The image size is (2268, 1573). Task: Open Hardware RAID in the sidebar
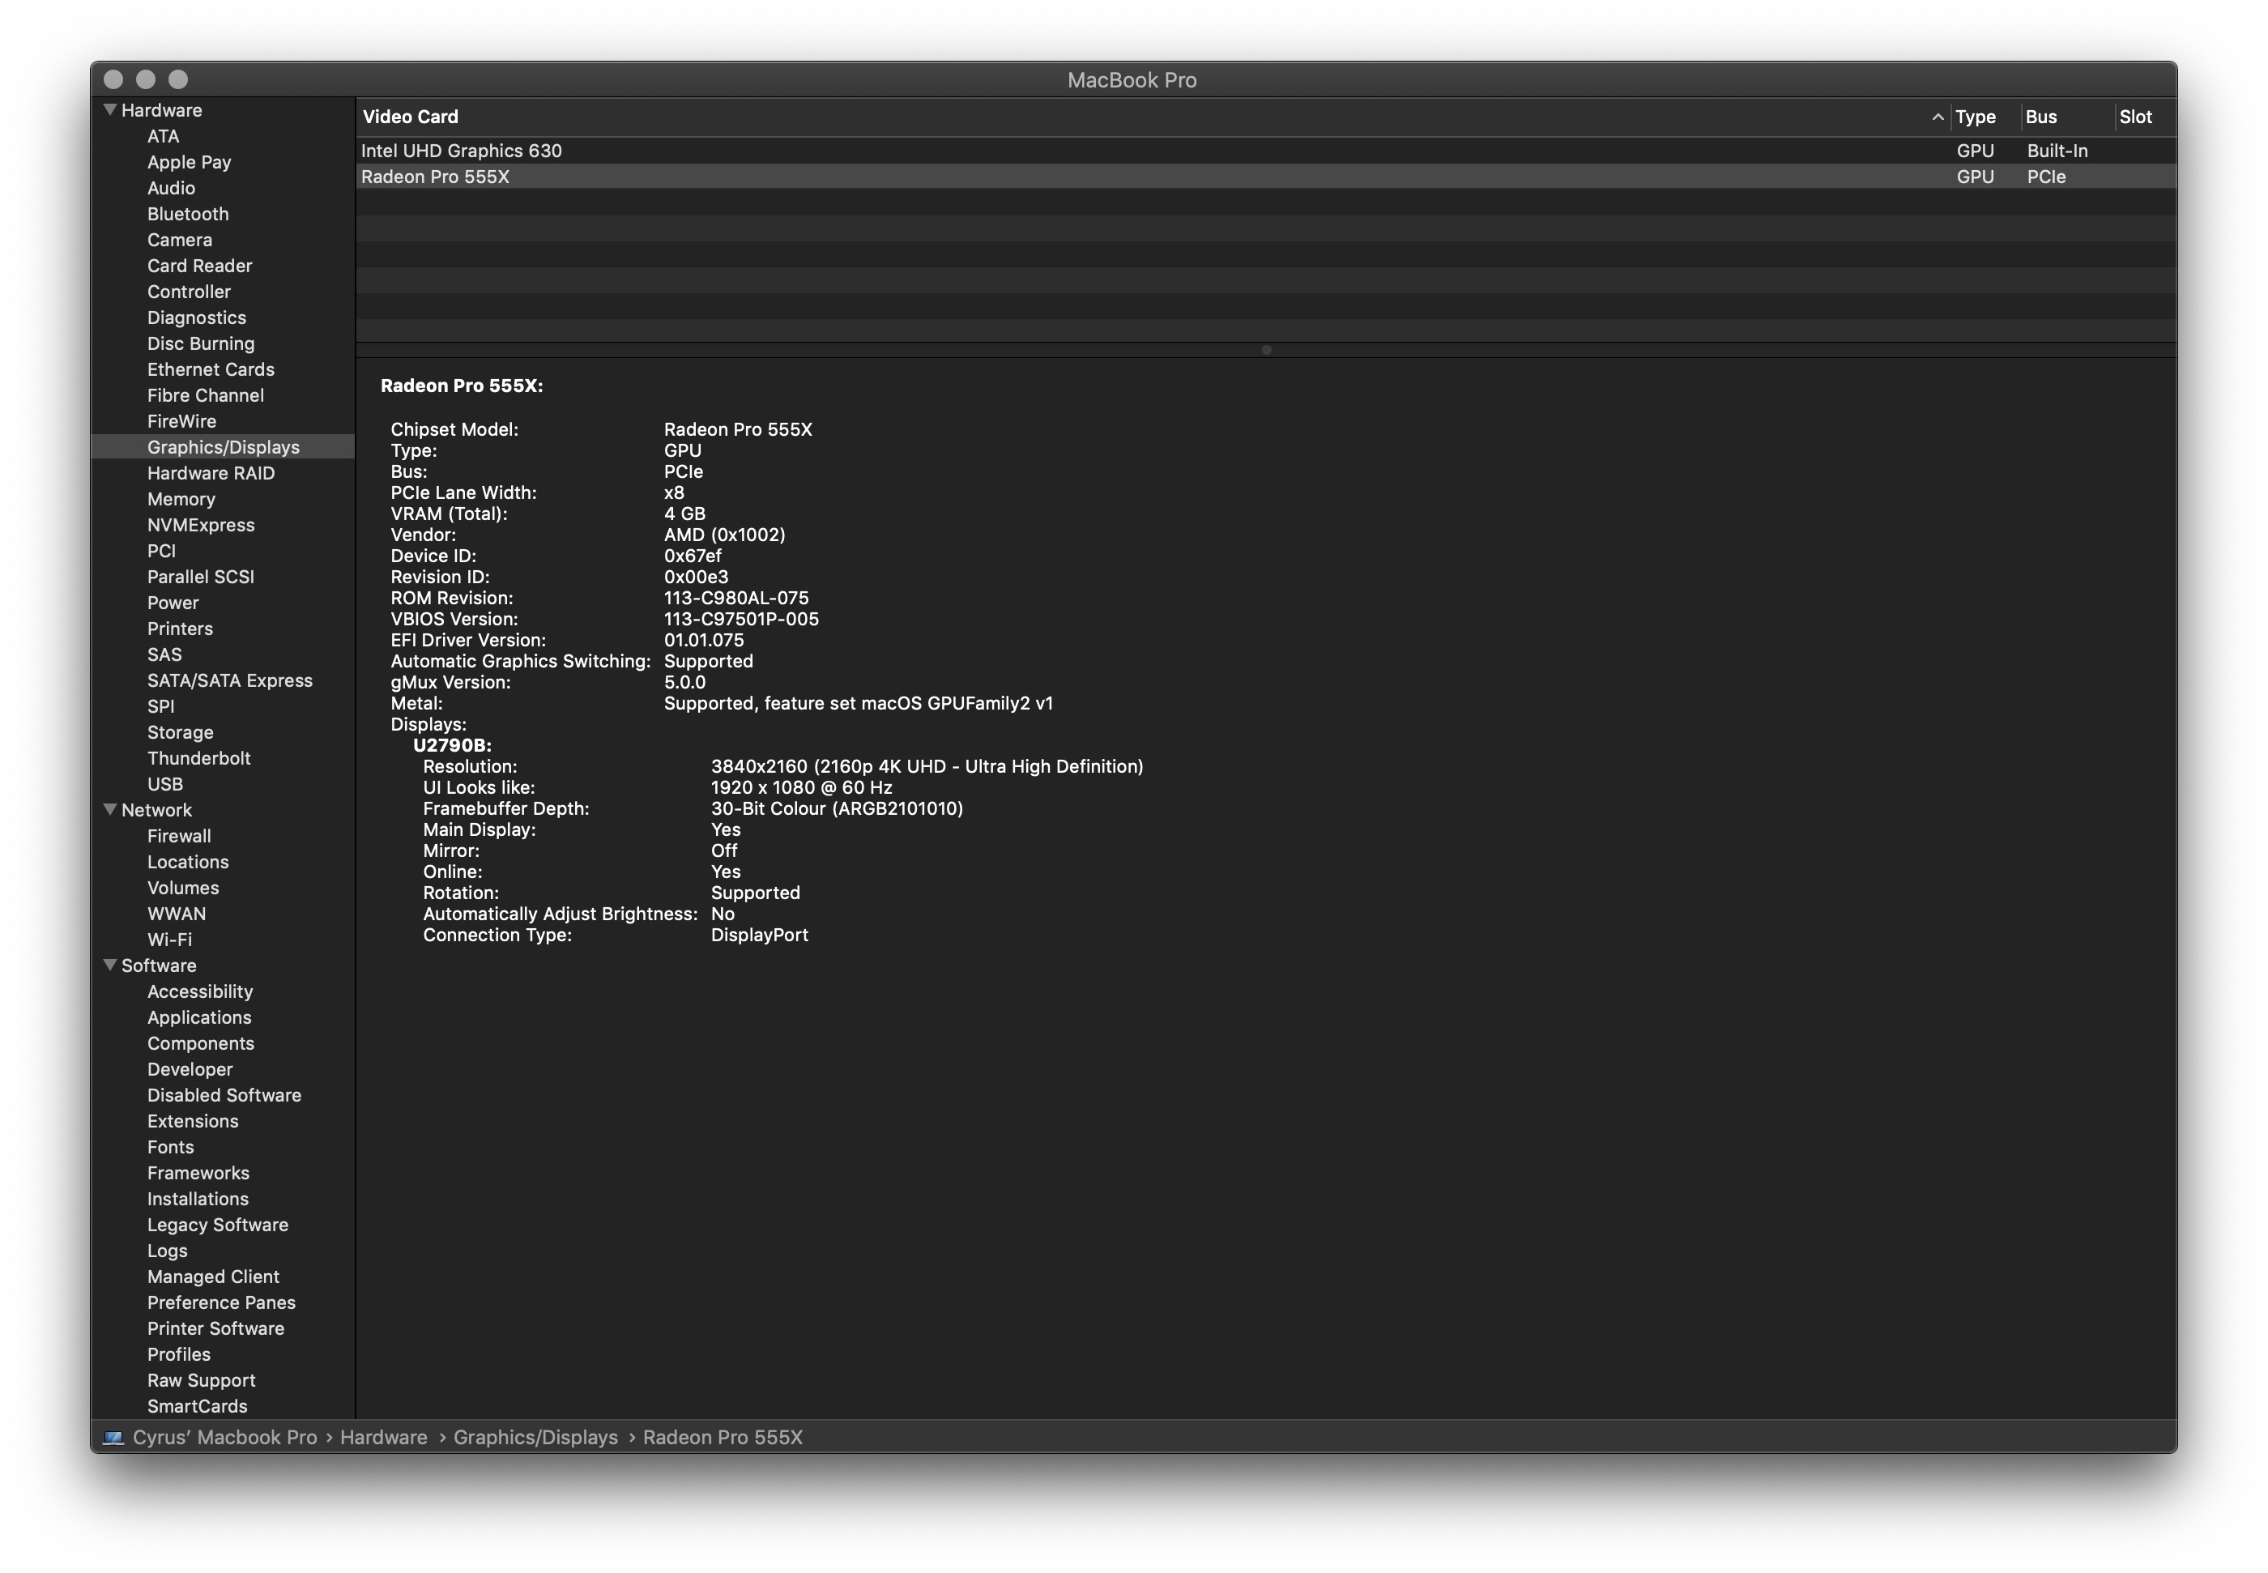211,473
